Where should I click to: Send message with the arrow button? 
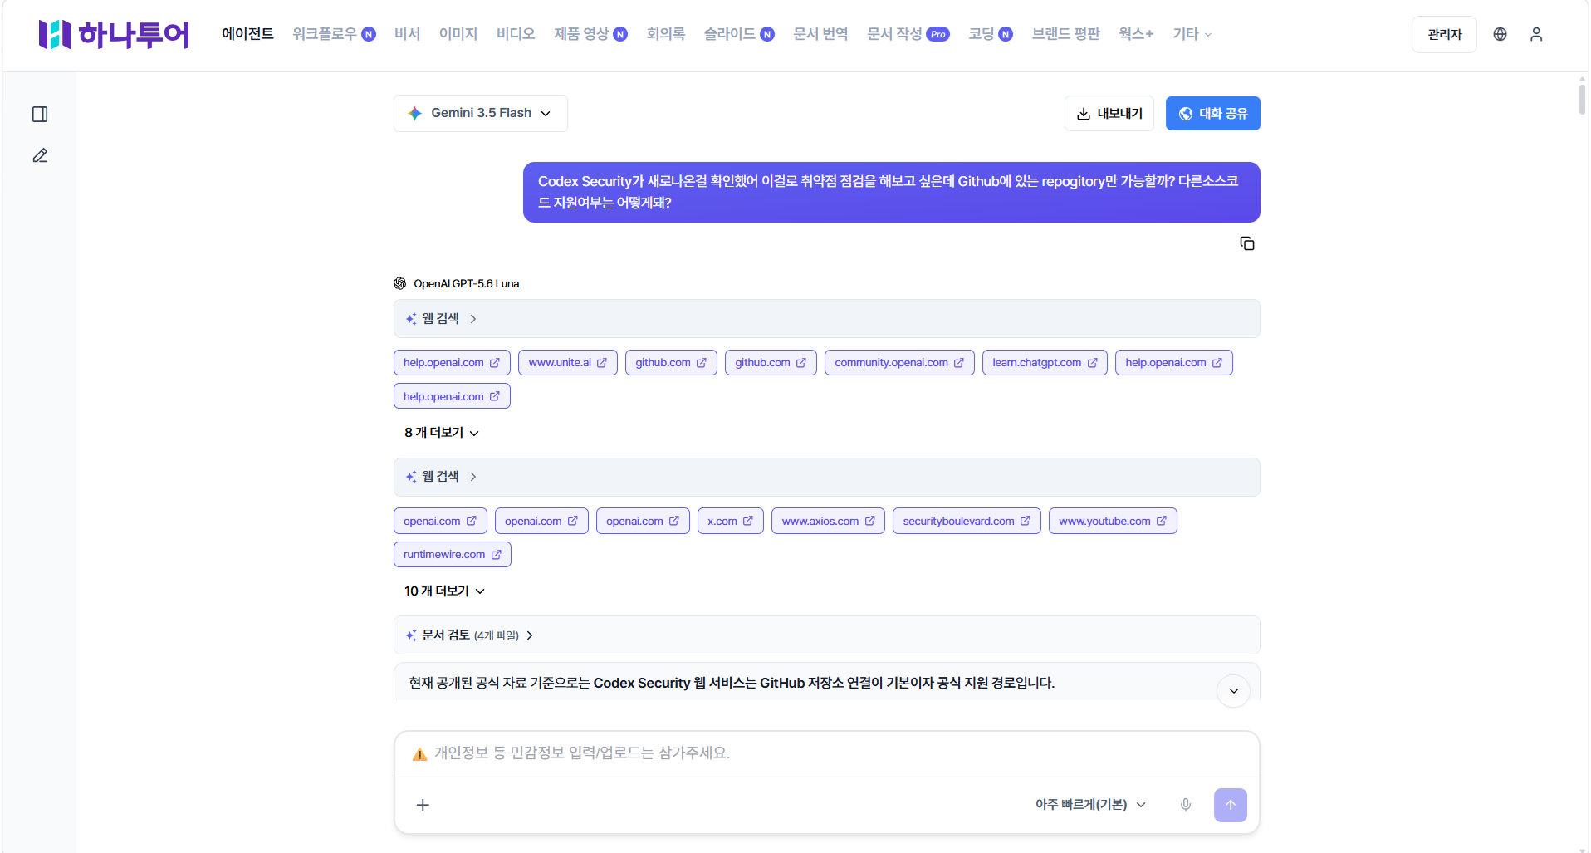(1230, 805)
